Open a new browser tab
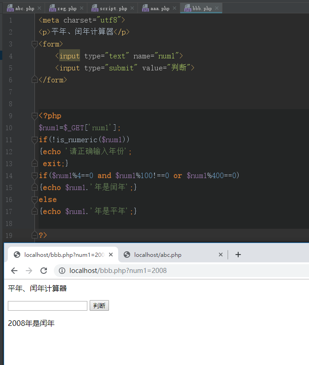 (x=238, y=255)
